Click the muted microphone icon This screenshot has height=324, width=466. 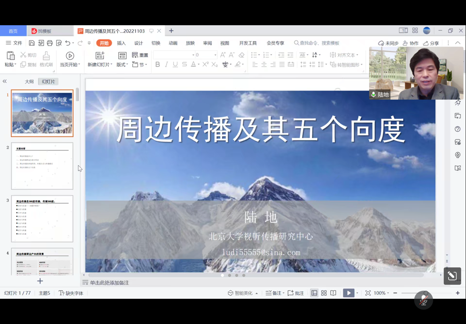423,300
